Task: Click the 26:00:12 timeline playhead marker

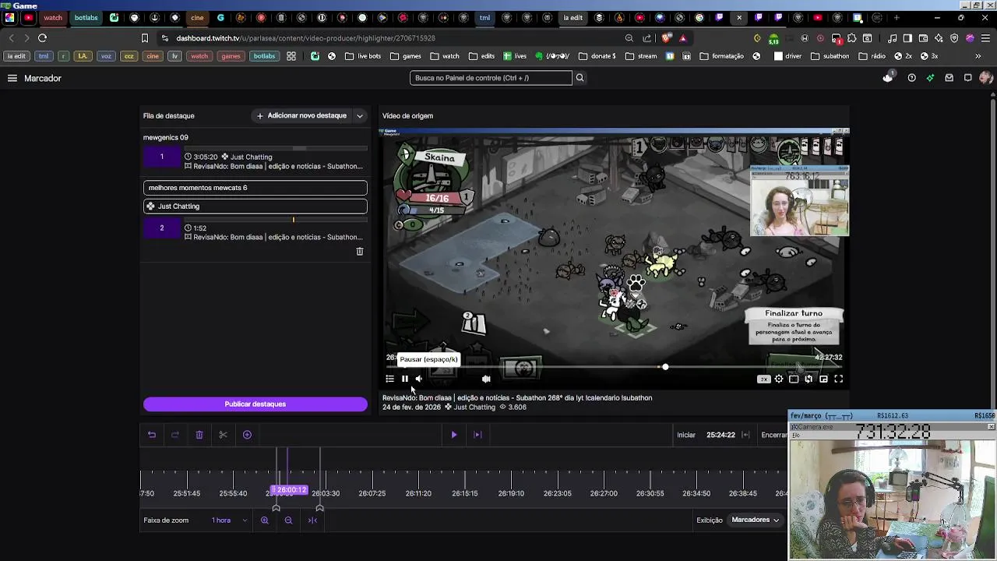Action: pyautogui.click(x=289, y=490)
